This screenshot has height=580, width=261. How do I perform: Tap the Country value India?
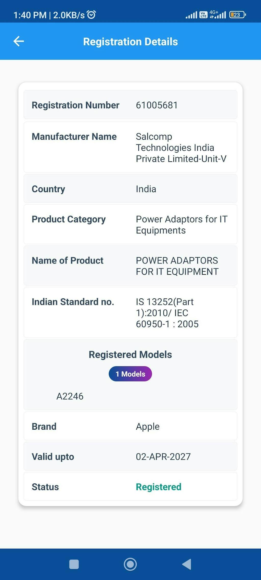[x=146, y=189]
